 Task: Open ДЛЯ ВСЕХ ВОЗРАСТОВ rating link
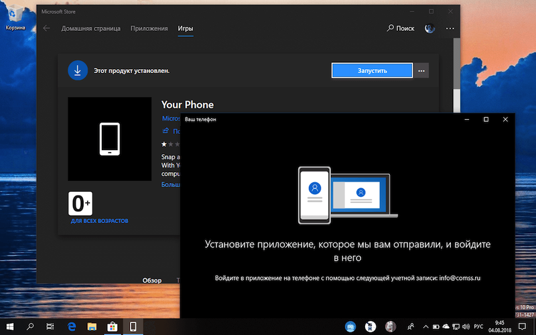coord(99,220)
